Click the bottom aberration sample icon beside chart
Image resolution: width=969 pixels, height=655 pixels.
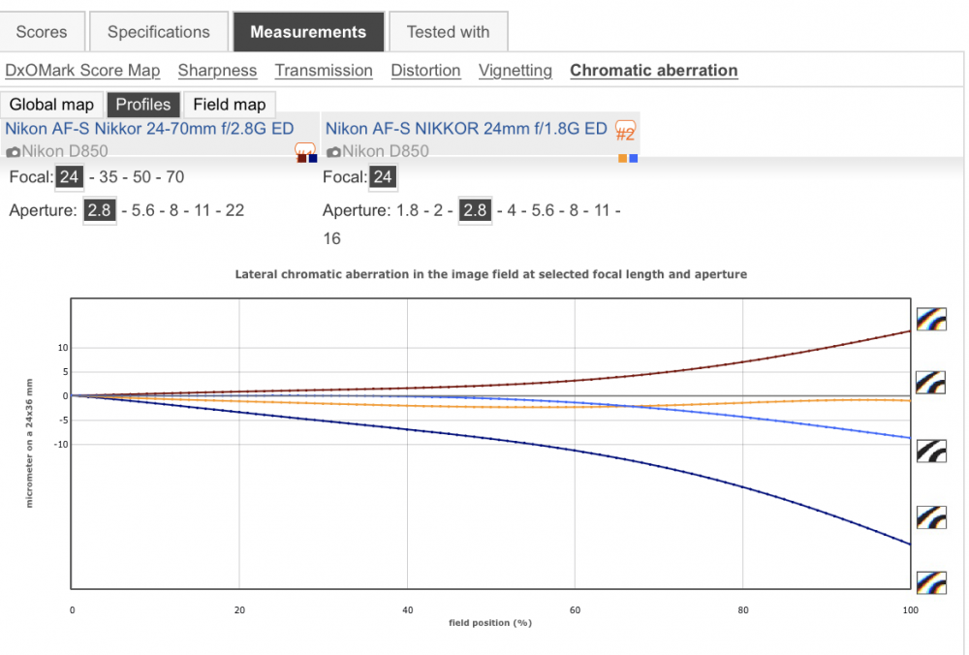(x=931, y=583)
